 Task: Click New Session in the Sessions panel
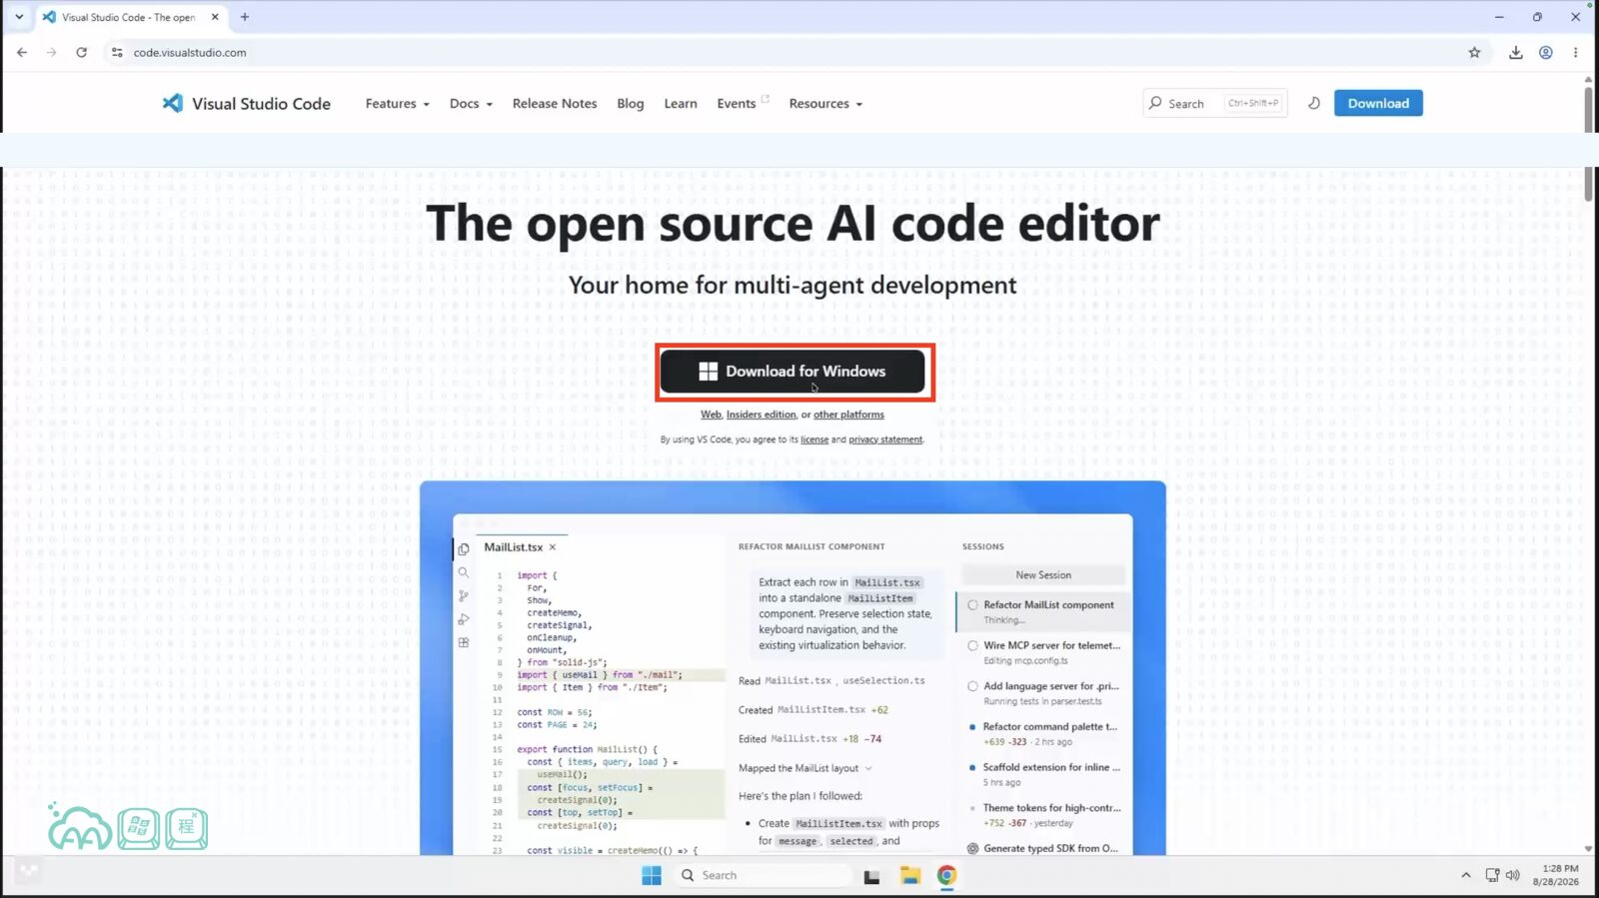tap(1043, 575)
